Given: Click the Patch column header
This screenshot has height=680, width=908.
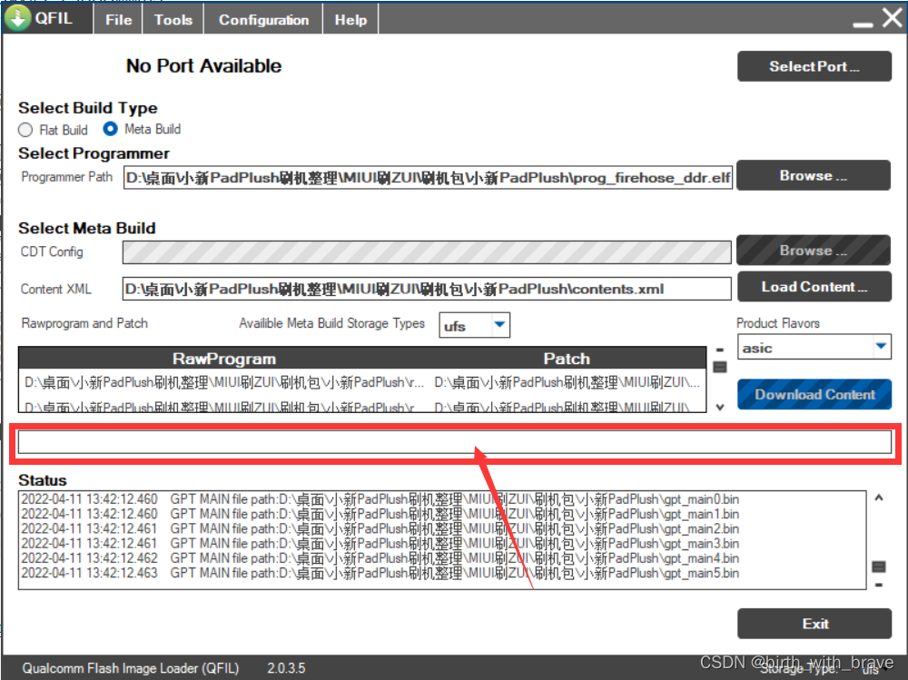Looking at the screenshot, I should (567, 359).
